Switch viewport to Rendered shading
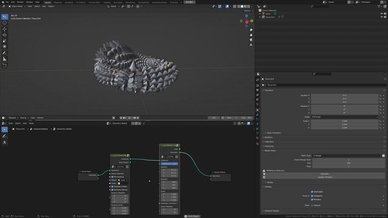 point(249,7)
